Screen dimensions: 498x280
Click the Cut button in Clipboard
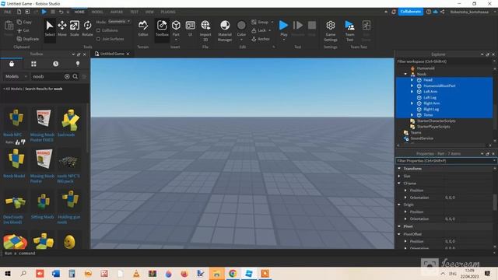pyautogui.click(x=23, y=30)
